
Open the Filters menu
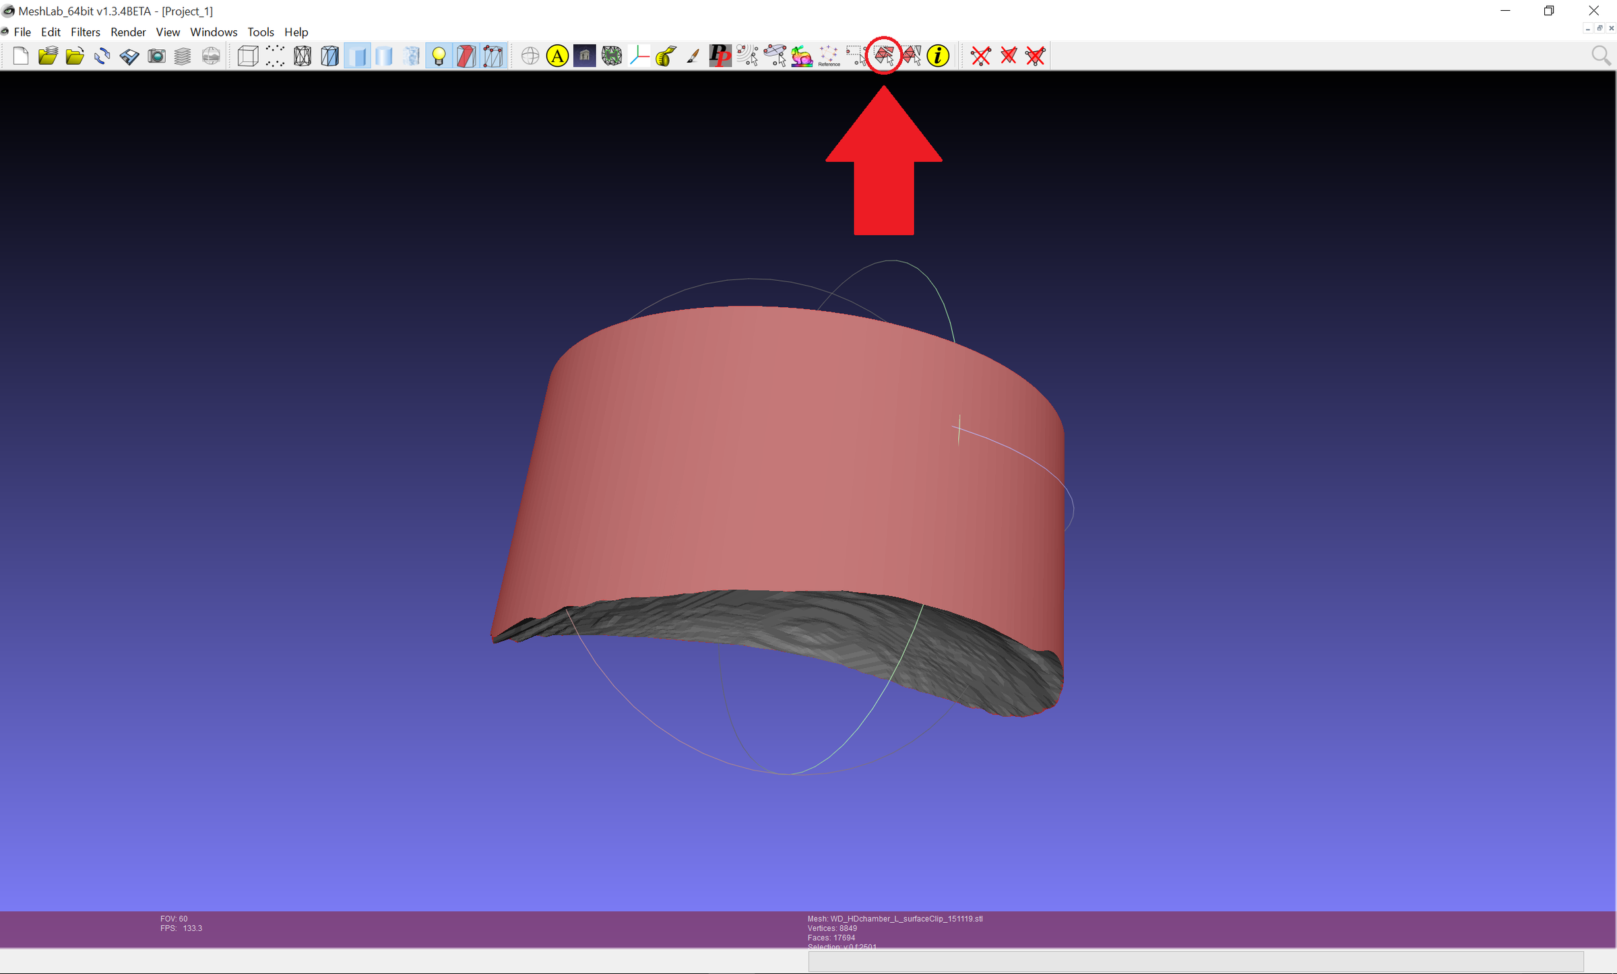tap(86, 32)
